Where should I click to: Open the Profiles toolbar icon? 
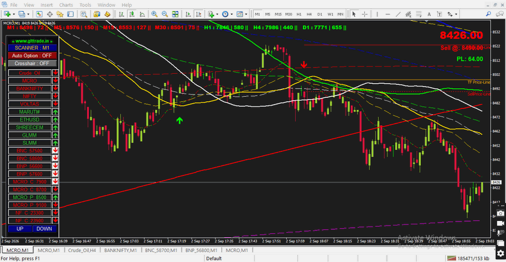pyautogui.click(x=21, y=14)
